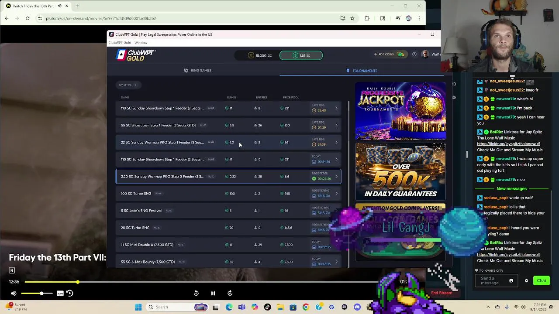Click the chat Send a message field
Viewport: 559px width, 314px height.
(x=496, y=281)
